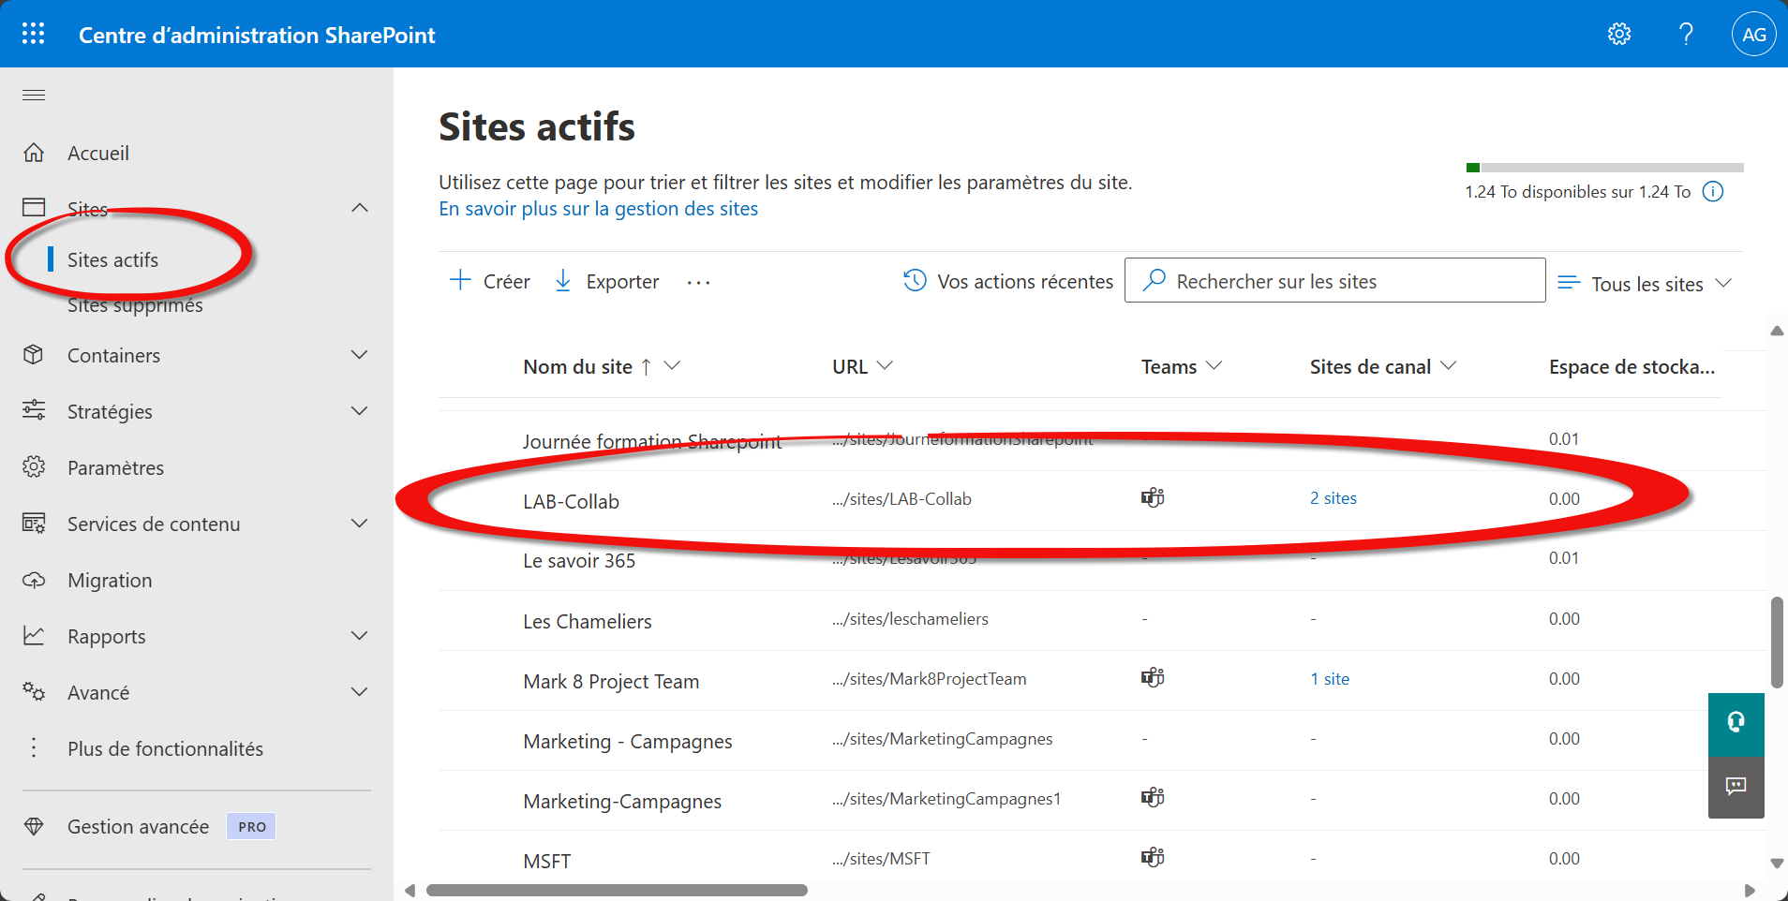This screenshot has width=1788, height=901.
Task: Click the horizontal scrollbar thumb
Action: (x=617, y=891)
